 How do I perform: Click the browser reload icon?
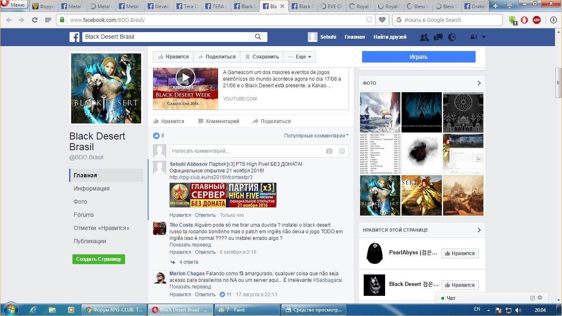[x=35, y=20]
